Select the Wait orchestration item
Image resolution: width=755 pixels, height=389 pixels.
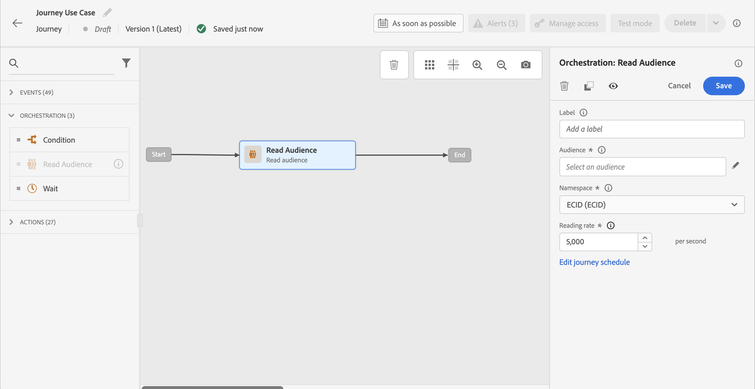(x=50, y=188)
